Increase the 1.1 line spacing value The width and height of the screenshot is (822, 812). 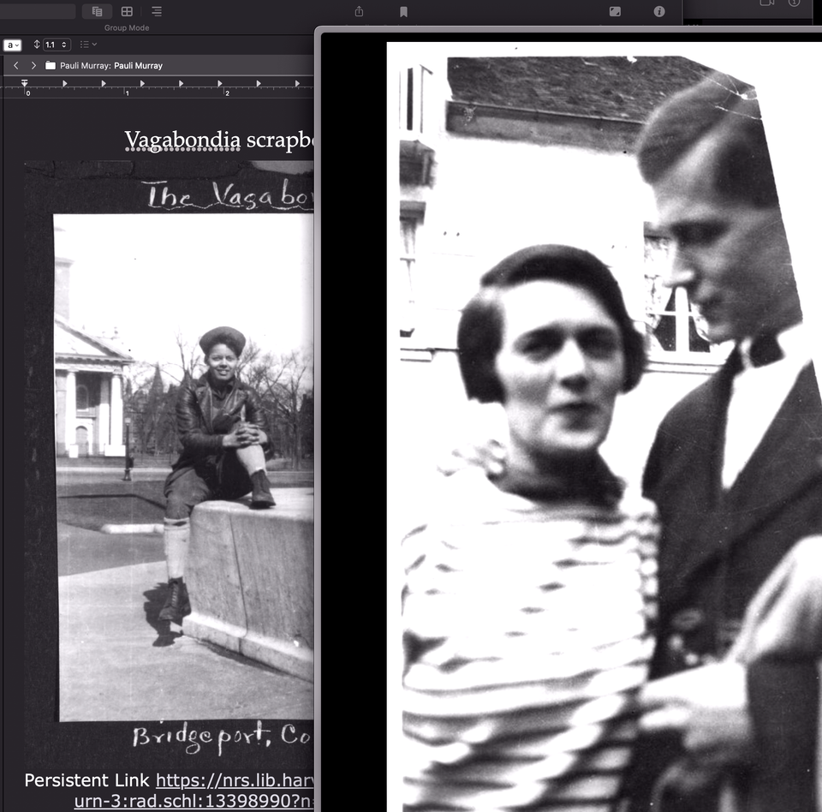tap(65, 41)
